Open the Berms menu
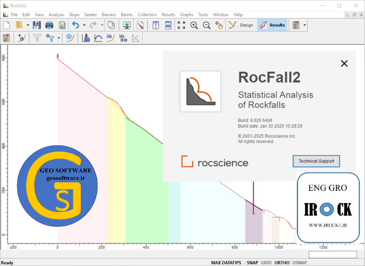Viewport: 365px width, 266px height. pyautogui.click(x=127, y=15)
